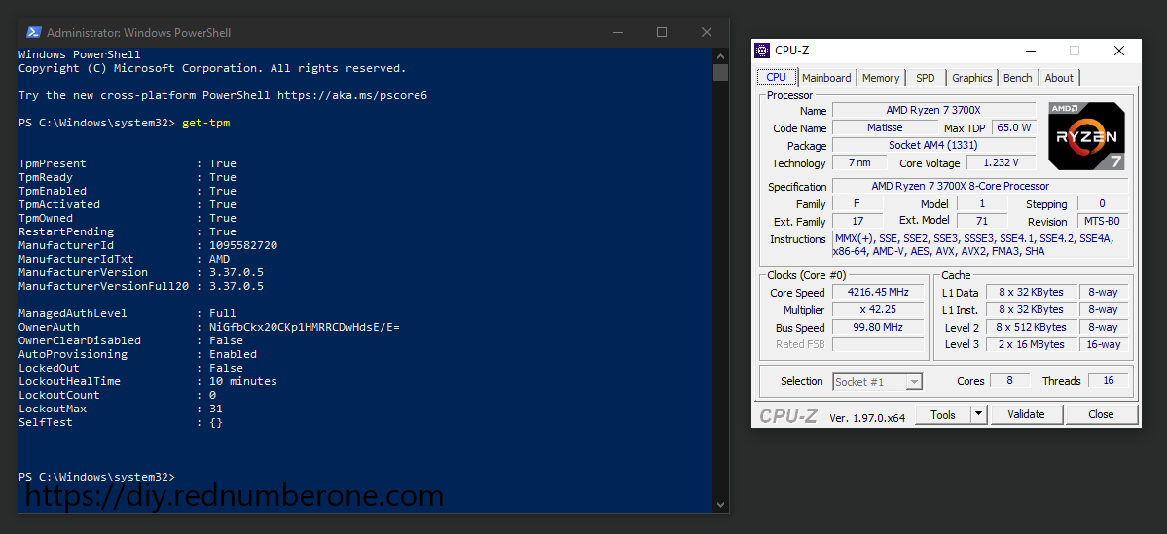This screenshot has height=534, width=1167.
Task: Open the About tab
Action: pyautogui.click(x=1058, y=78)
